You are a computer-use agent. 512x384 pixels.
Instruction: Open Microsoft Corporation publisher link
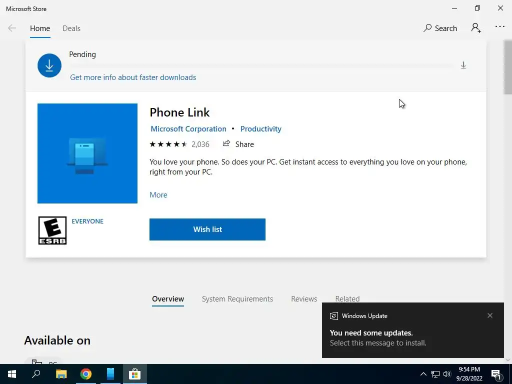coord(188,128)
